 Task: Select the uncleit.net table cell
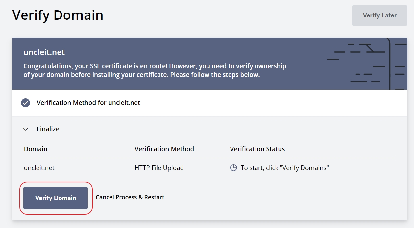pos(39,168)
